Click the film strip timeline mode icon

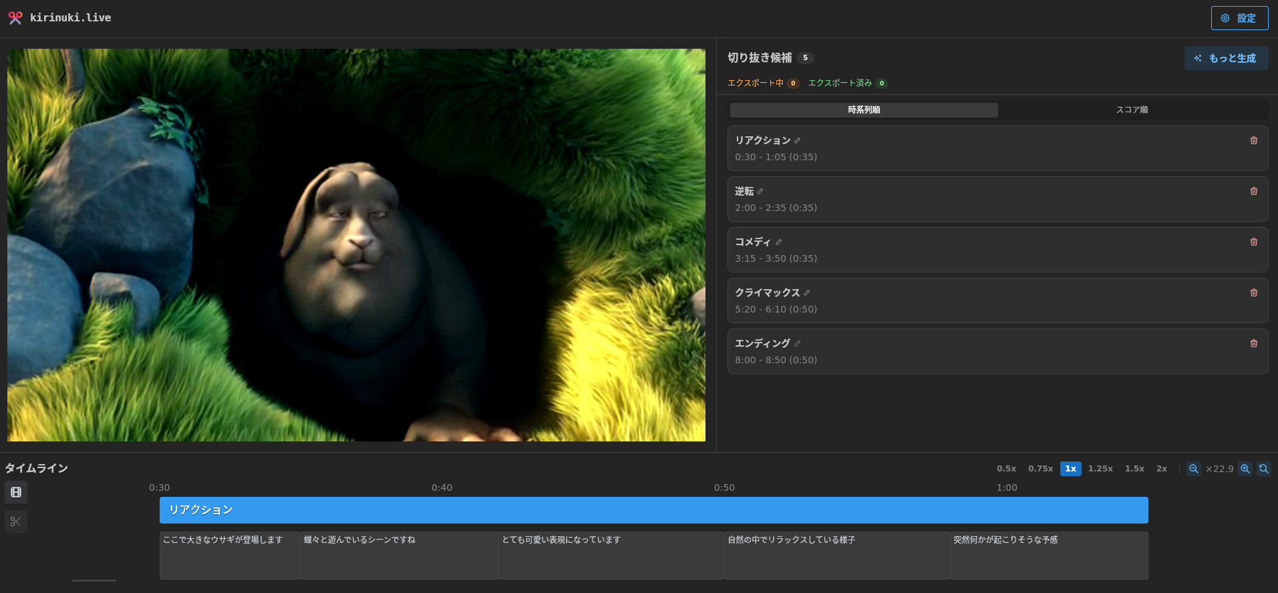[16, 492]
